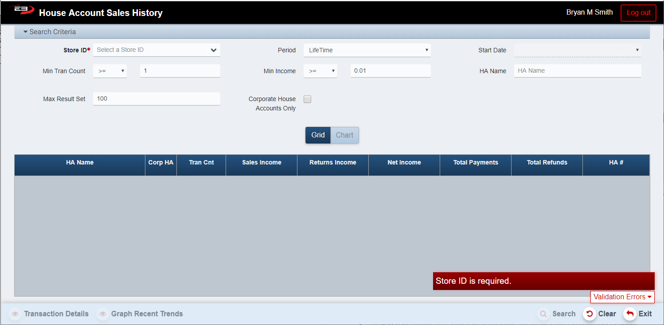The image size is (664, 325).
Task: Open the Start Date dropdown
Action: [577, 50]
